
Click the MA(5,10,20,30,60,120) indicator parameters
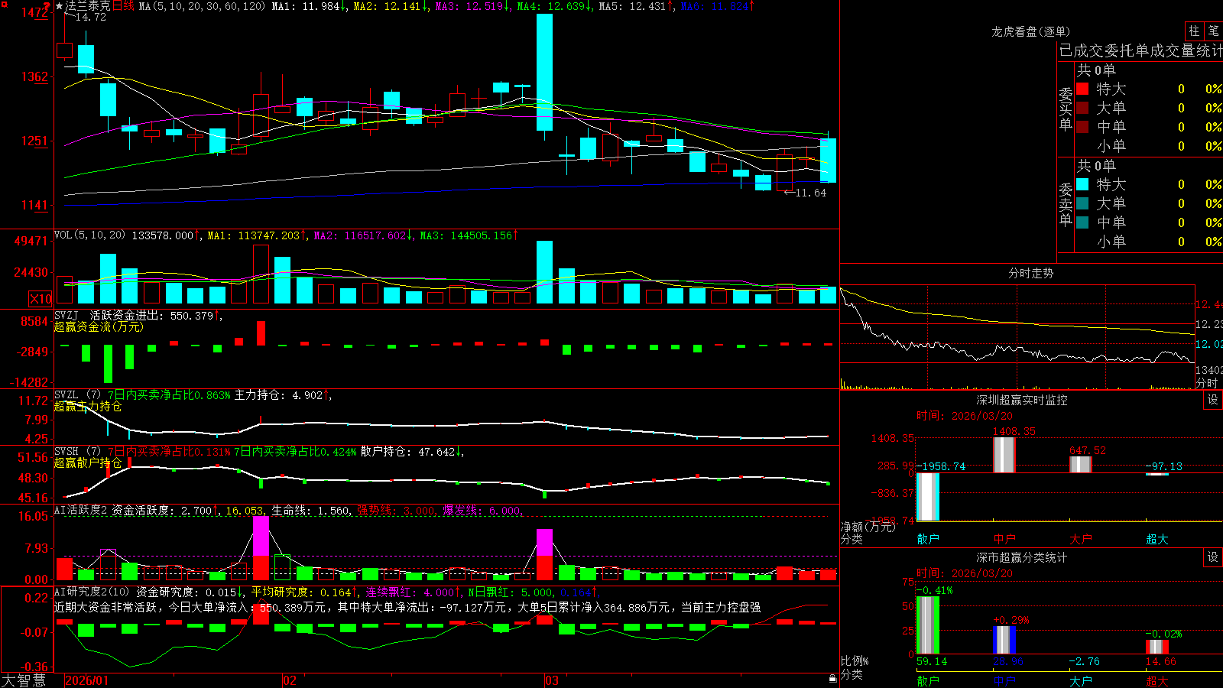[202, 6]
